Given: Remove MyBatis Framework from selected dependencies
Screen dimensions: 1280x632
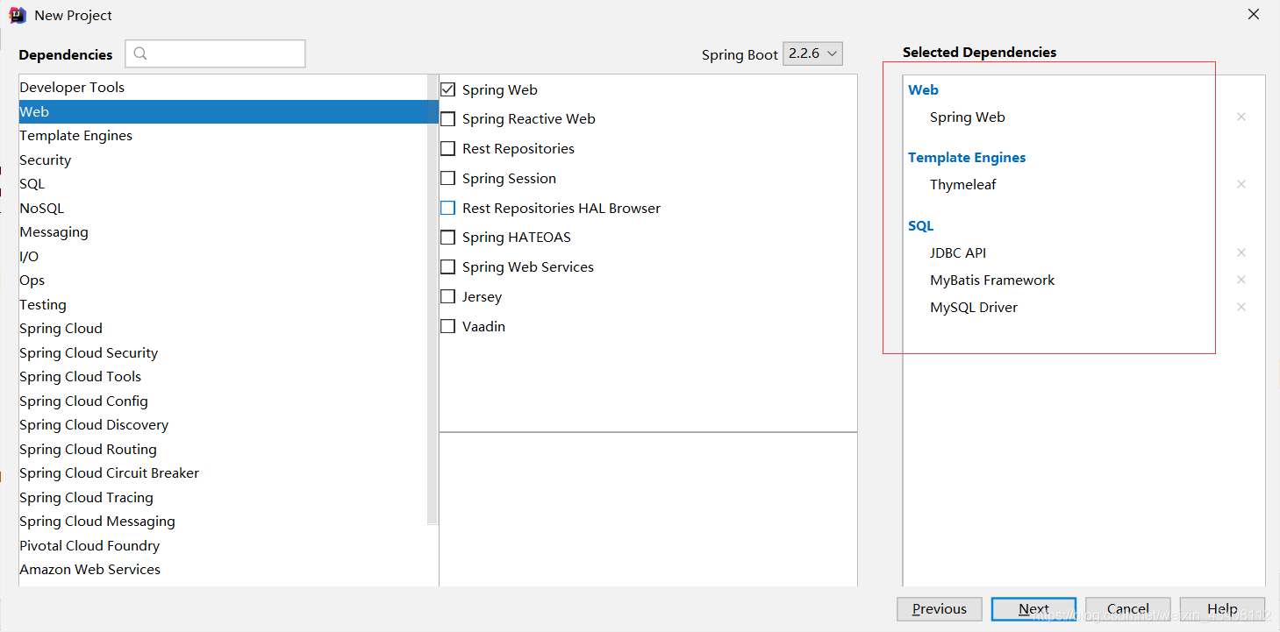Looking at the screenshot, I should (1241, 280).
